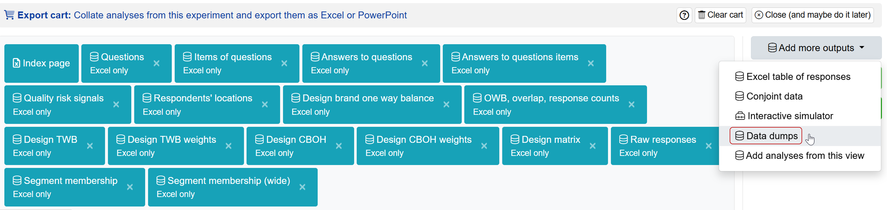Select Data dumps from the menu
The image size is (887, 210).
766,136
